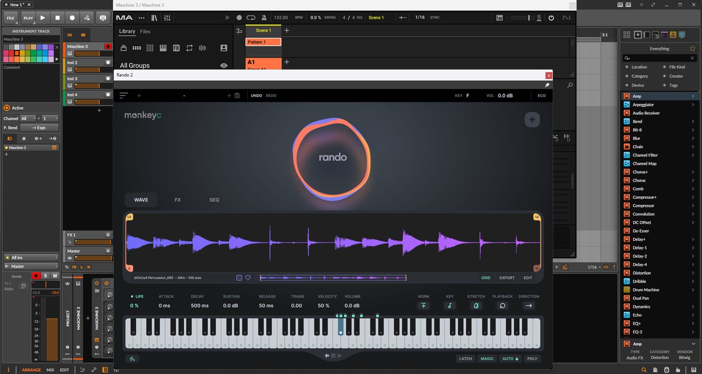Switch to the FX tab in Rando

(177, 200)
